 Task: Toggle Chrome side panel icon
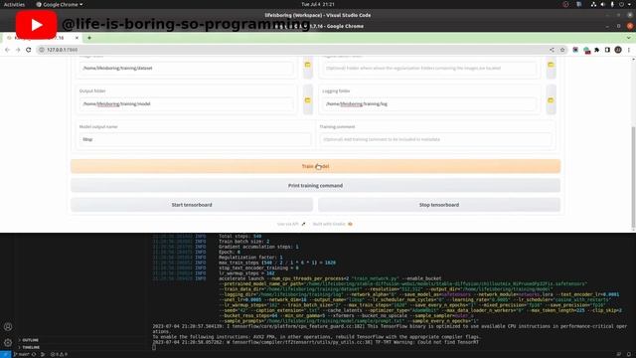607,50
